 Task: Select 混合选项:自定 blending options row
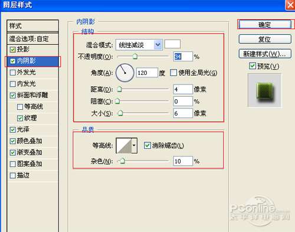point(32,39)
